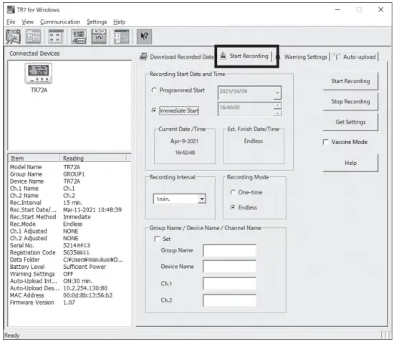Open the Recording Interval dropdown

[202, 199]
